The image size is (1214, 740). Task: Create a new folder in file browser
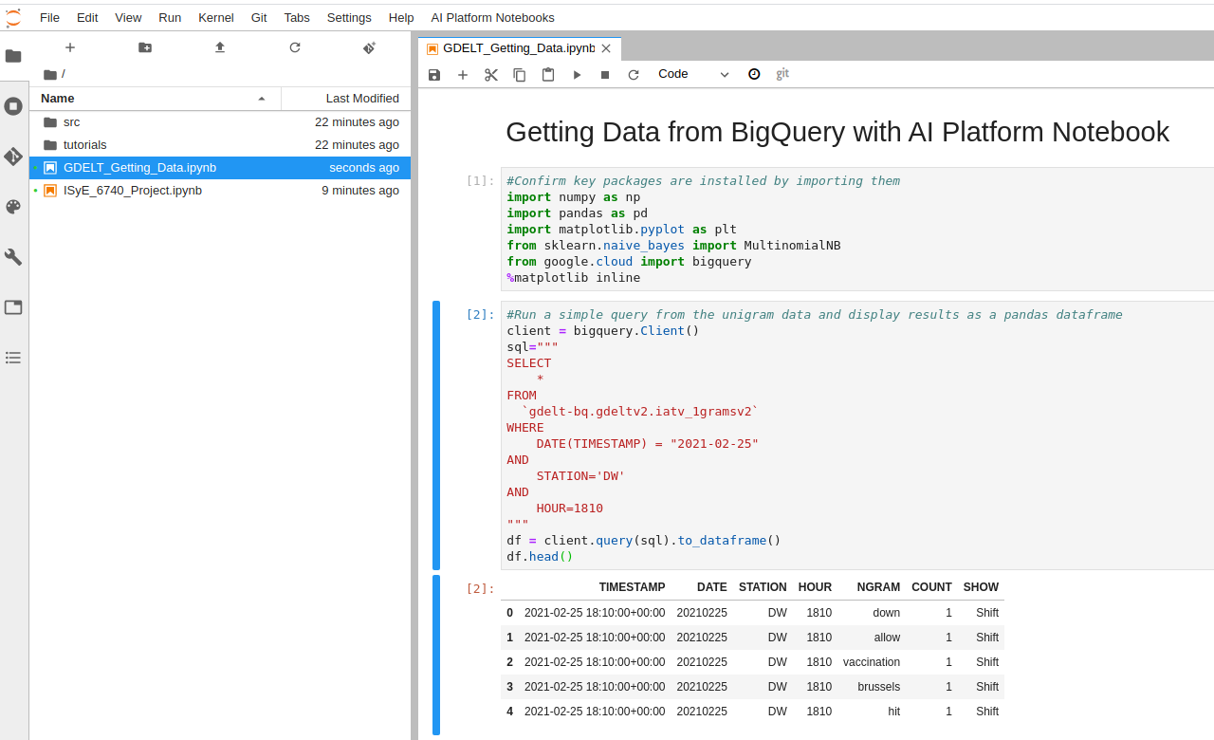click(145, 47)
